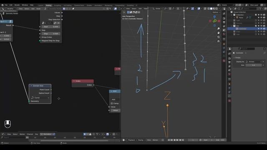Select the Plane object in the outliner
This screenshot has height=150, width=267.
(241, 17)
